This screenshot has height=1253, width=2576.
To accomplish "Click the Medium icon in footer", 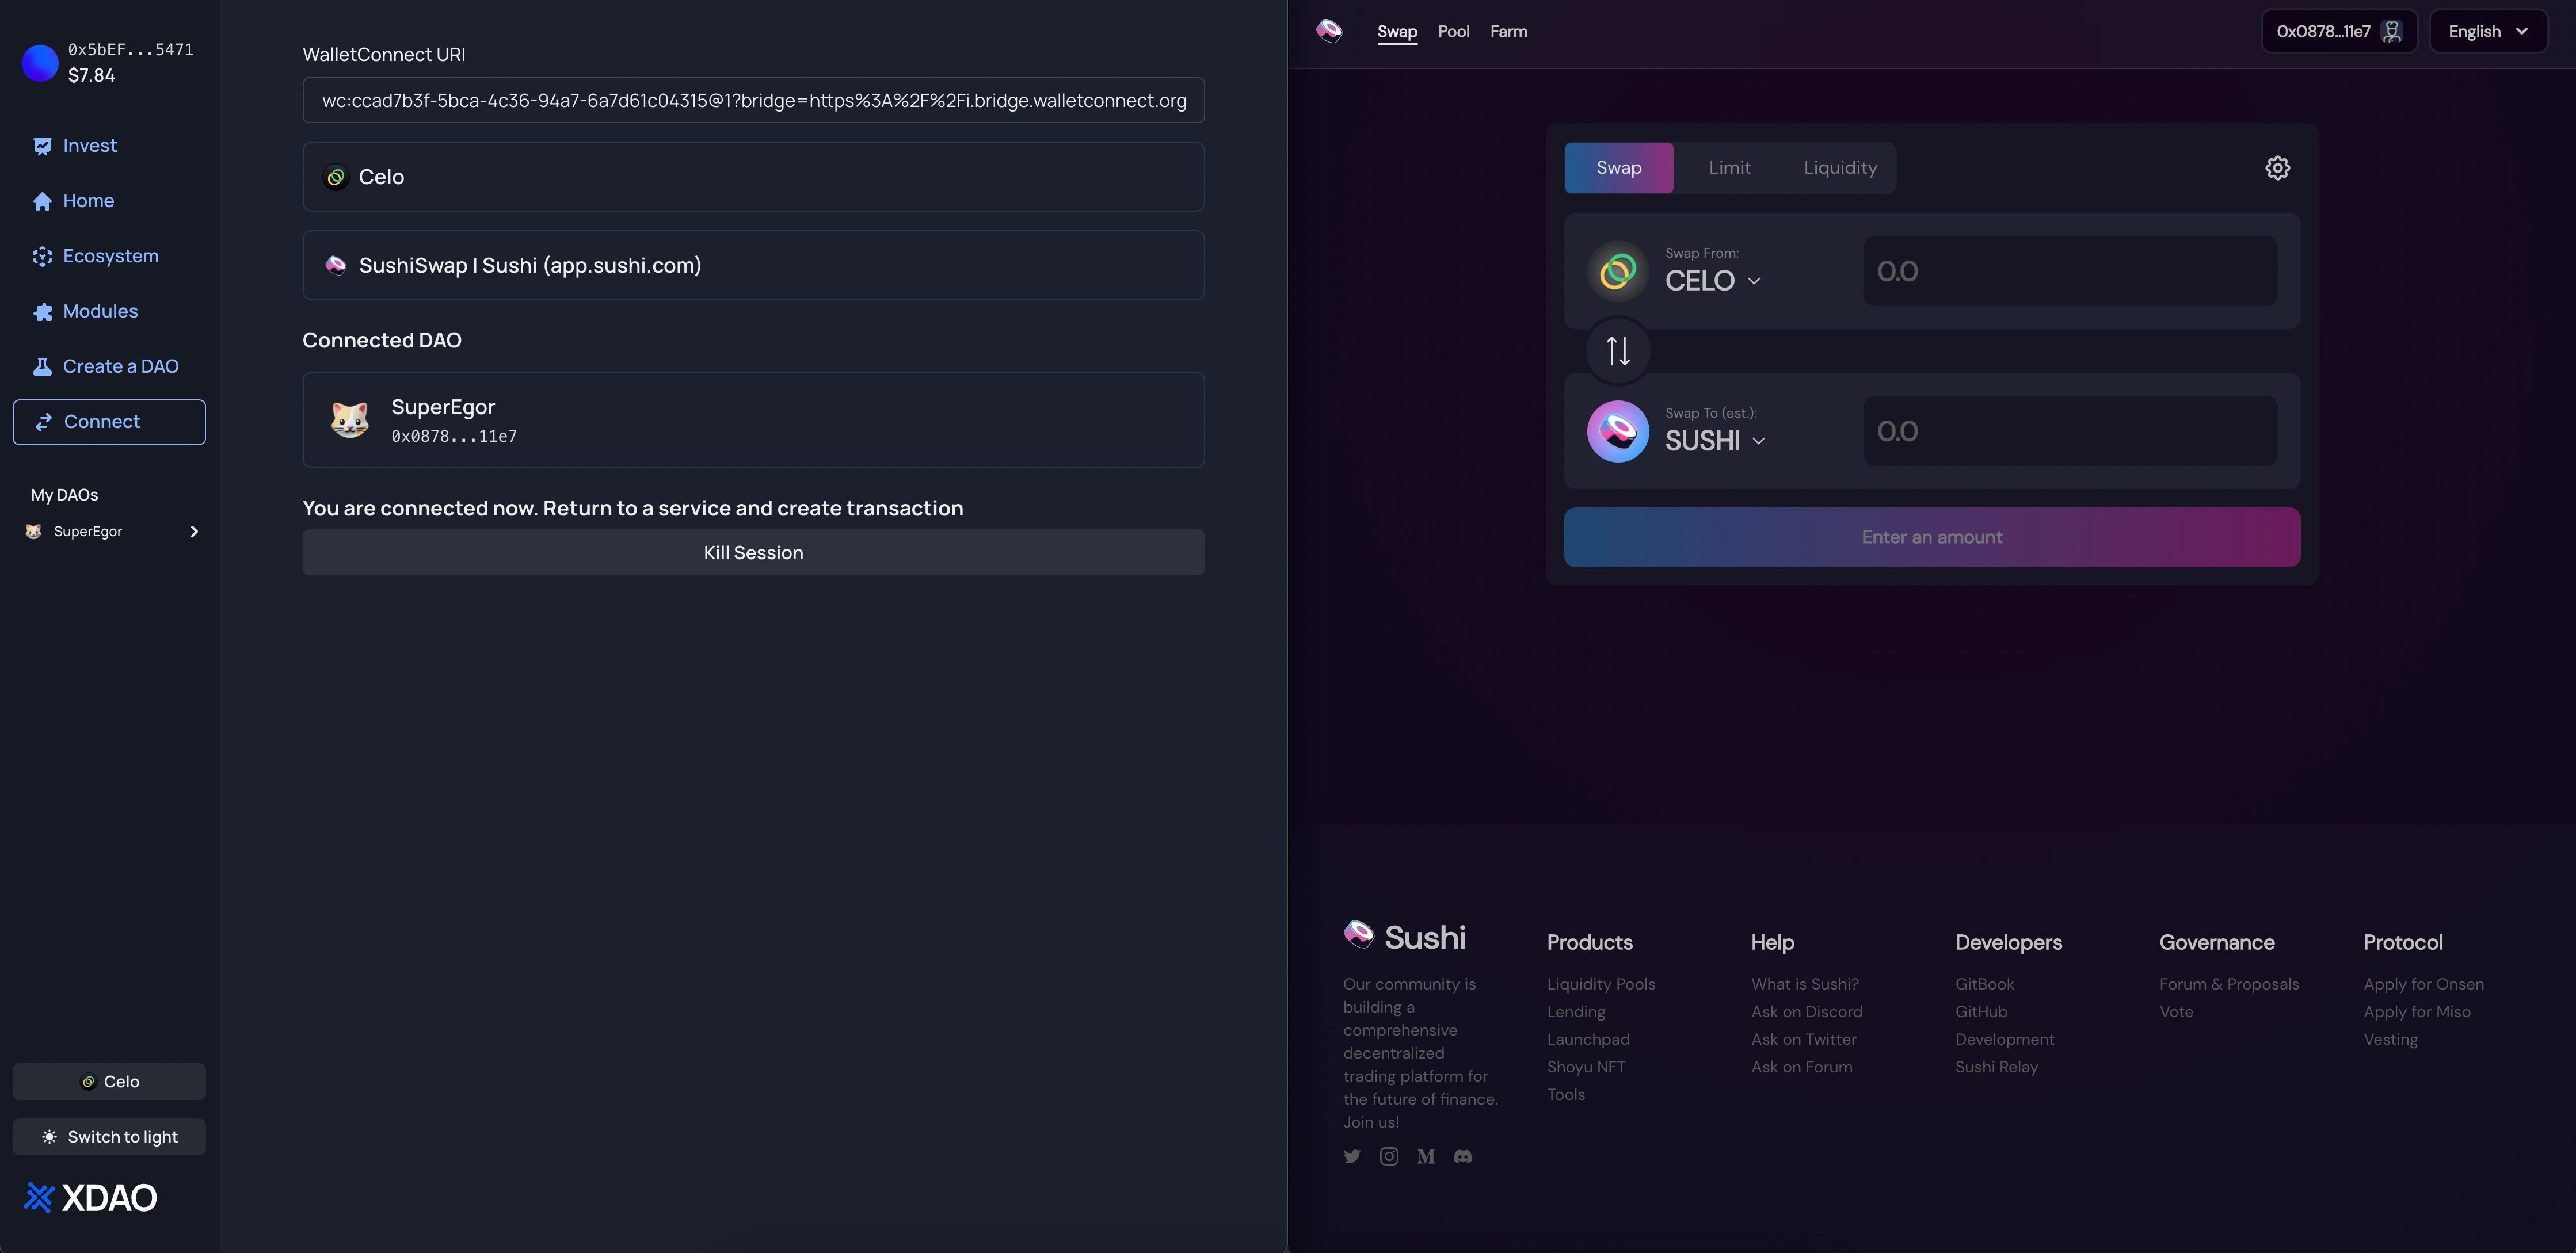I will pyautogui.click(x=1426, y=1156).
